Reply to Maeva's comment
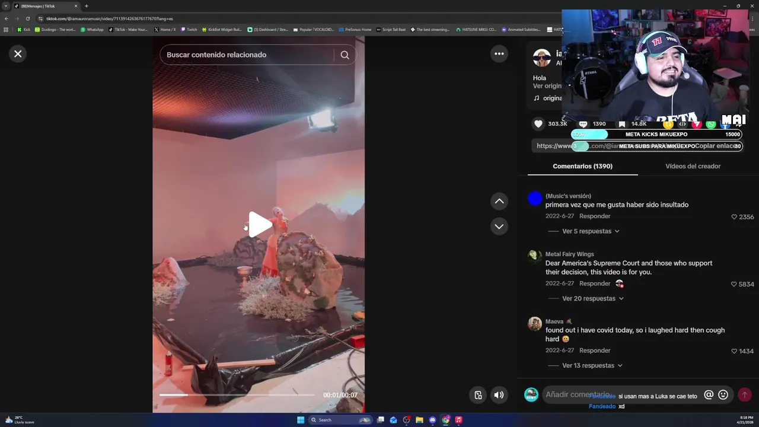 coord(595,351)
